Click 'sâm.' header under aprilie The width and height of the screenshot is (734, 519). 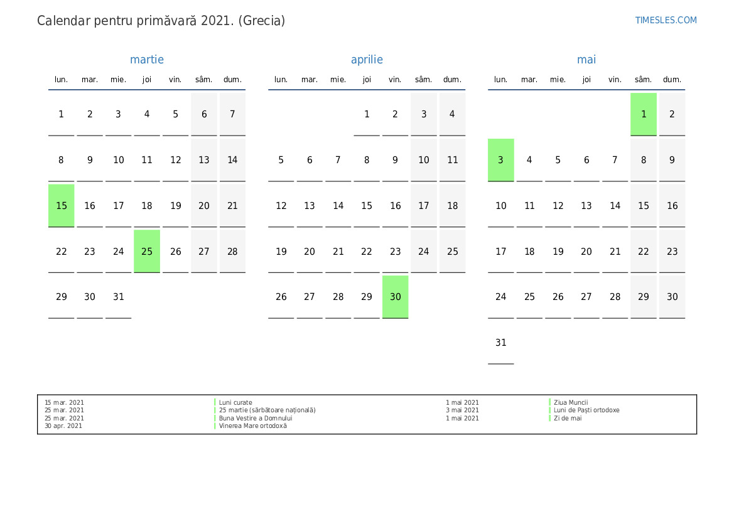(x=424, y=80)
